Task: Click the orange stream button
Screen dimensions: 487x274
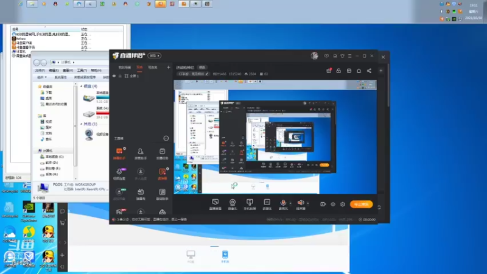Action: [x=361, y=204]
